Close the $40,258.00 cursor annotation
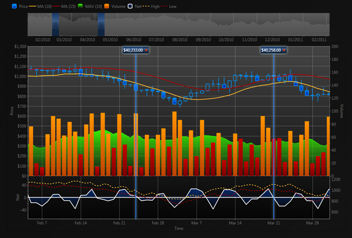Screen dimensions: 352x238 (x=284, y=50)
